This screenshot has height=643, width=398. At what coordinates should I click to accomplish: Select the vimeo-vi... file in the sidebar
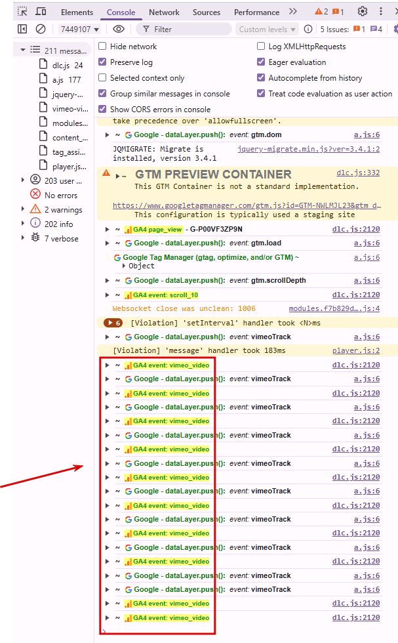point(64,108)
